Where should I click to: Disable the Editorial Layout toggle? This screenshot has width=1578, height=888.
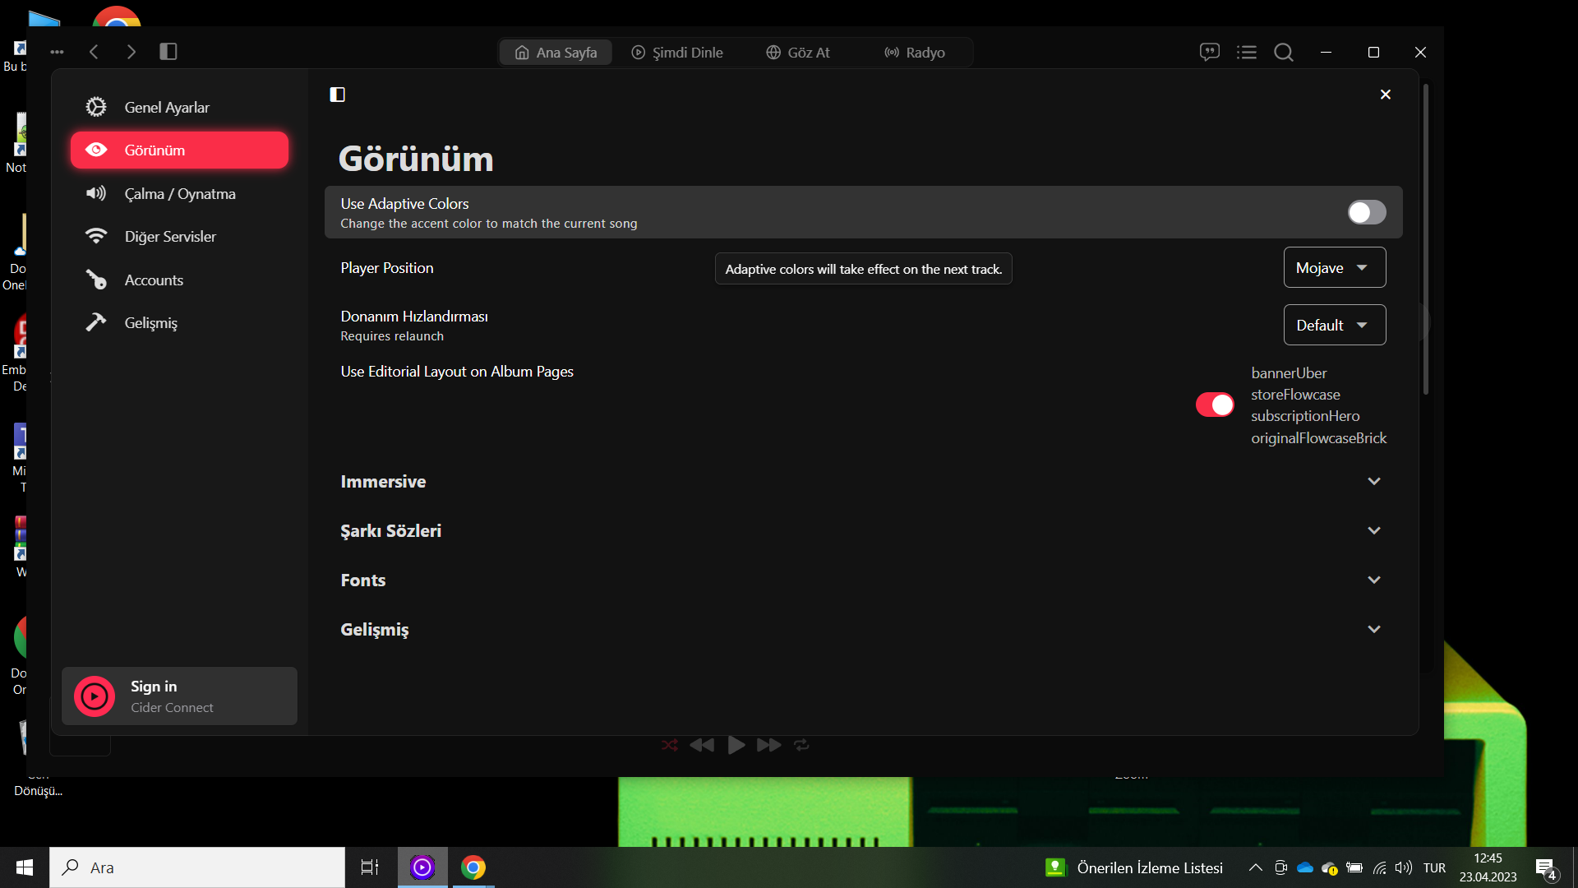tap(1214, 405)
